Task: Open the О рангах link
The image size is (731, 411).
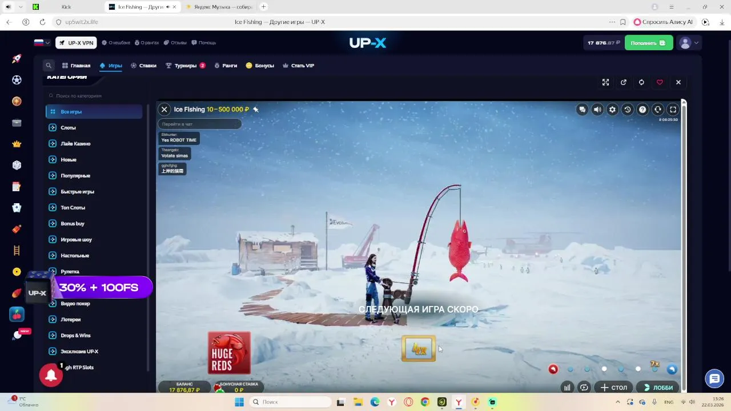Action: [146, 43]
